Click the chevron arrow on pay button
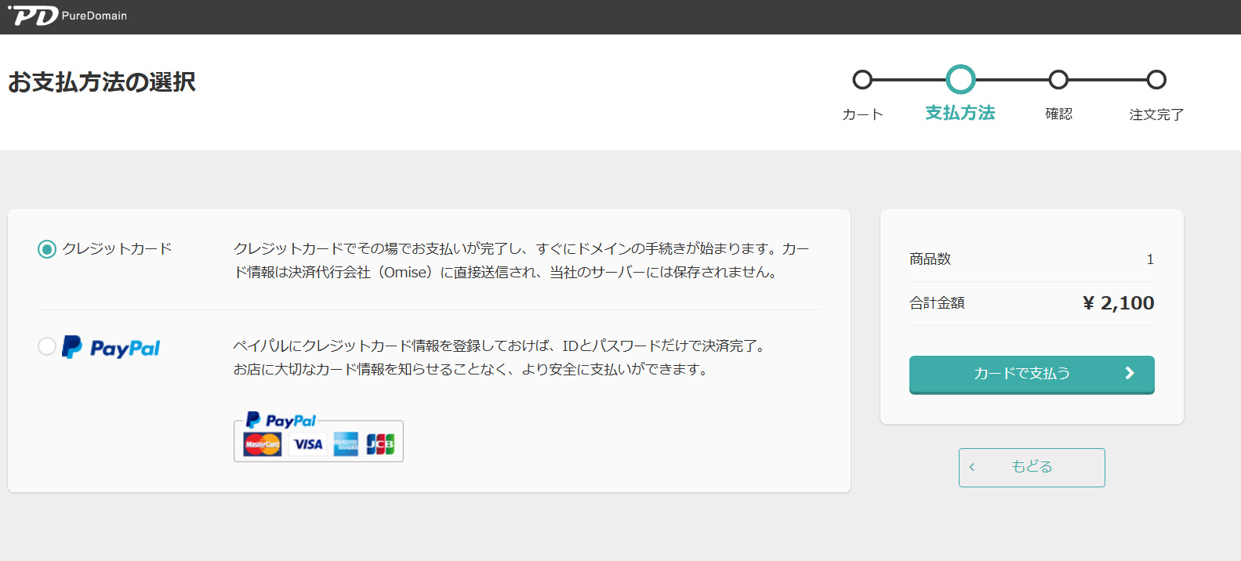The width and height of the screenshot is (1241, 561). click(x=1130, y=373)
